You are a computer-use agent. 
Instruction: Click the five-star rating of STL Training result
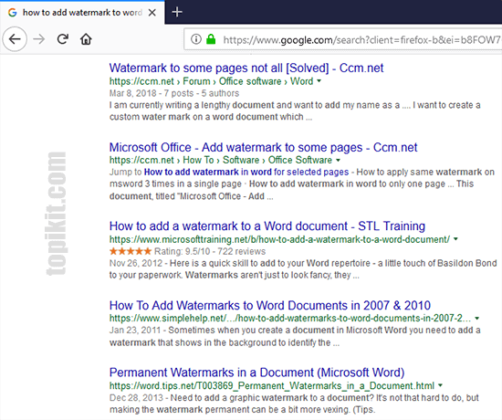coord(130,251)
